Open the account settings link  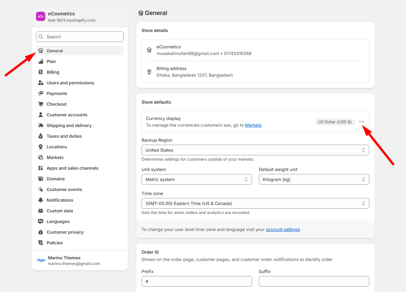[283, 229]
